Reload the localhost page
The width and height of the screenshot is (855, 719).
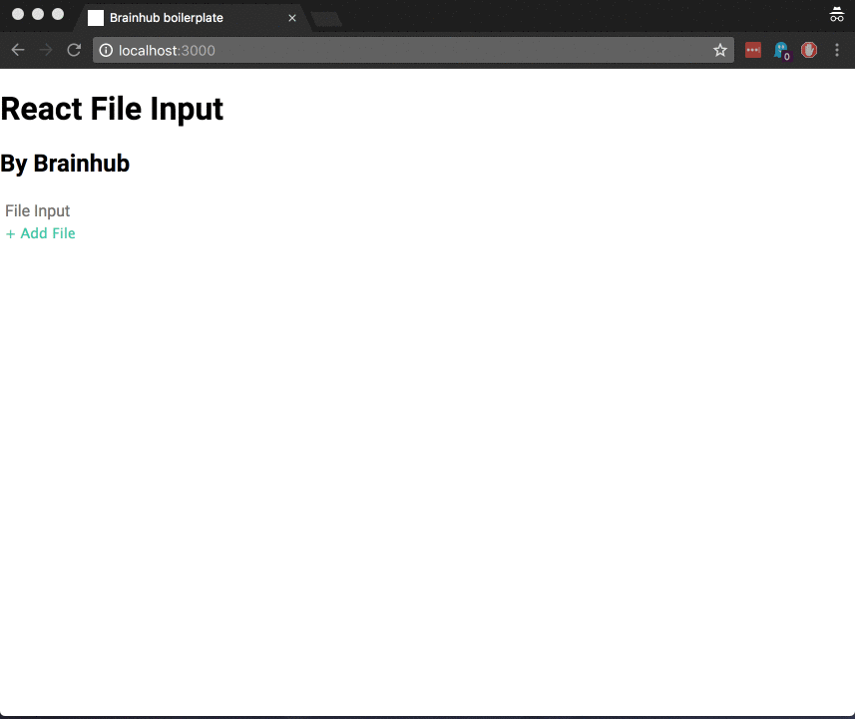tap(74, 50)
